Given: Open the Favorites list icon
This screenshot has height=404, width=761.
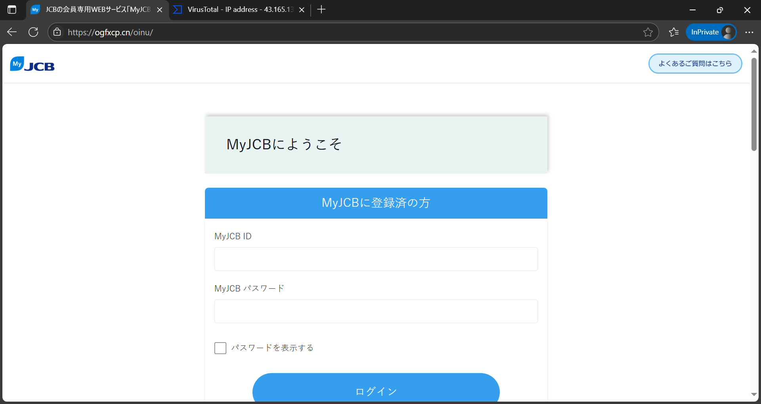Looking at the screenshot, I should coord(674,32).
